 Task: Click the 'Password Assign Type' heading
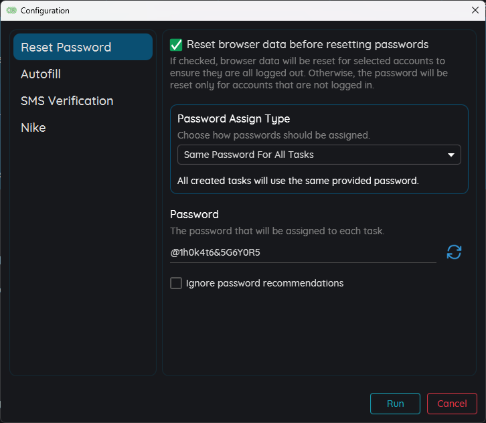[234, 118]
